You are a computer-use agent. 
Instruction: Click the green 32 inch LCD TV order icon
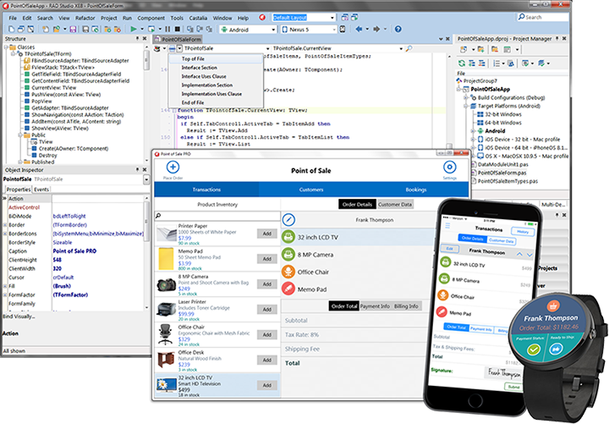[288, 237]
